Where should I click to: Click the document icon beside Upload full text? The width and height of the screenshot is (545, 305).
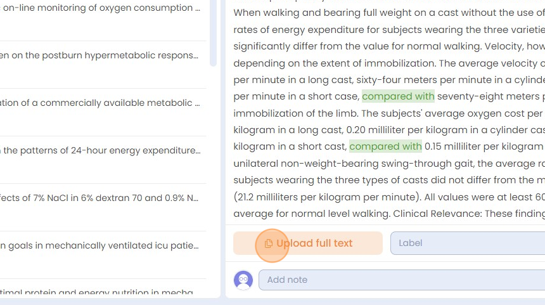(268, 243)
